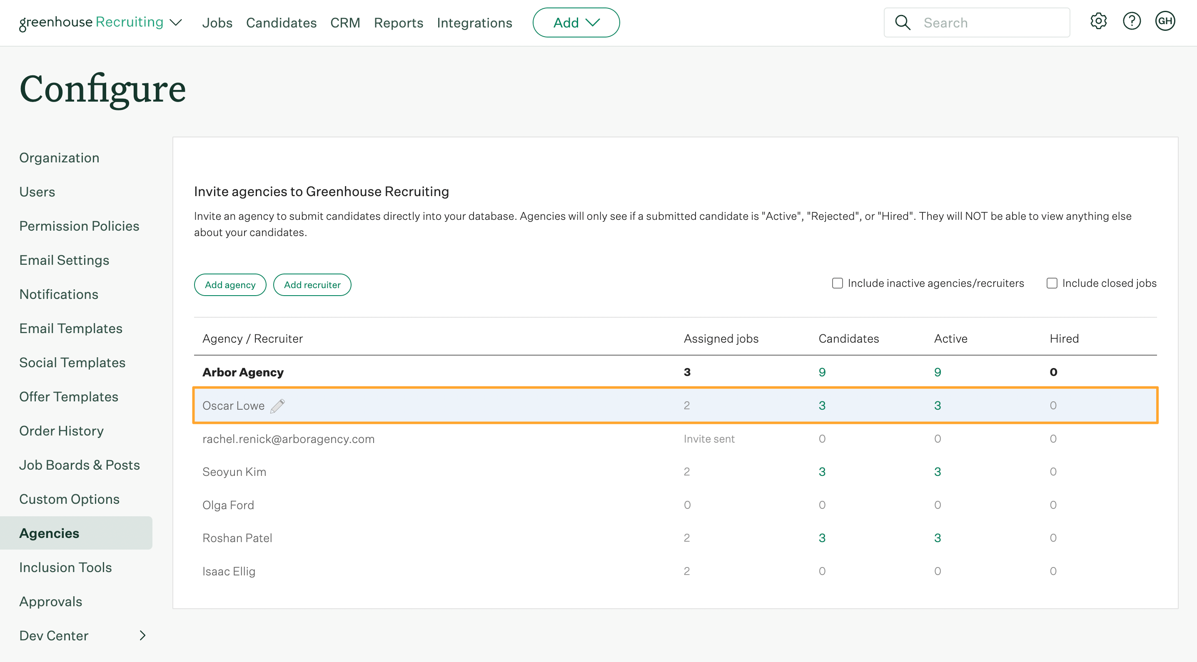Viewport: 1197px width, 662px height.
Task: Click edit pencil icon for Oscar Lowe
Action: click(277, 405)
